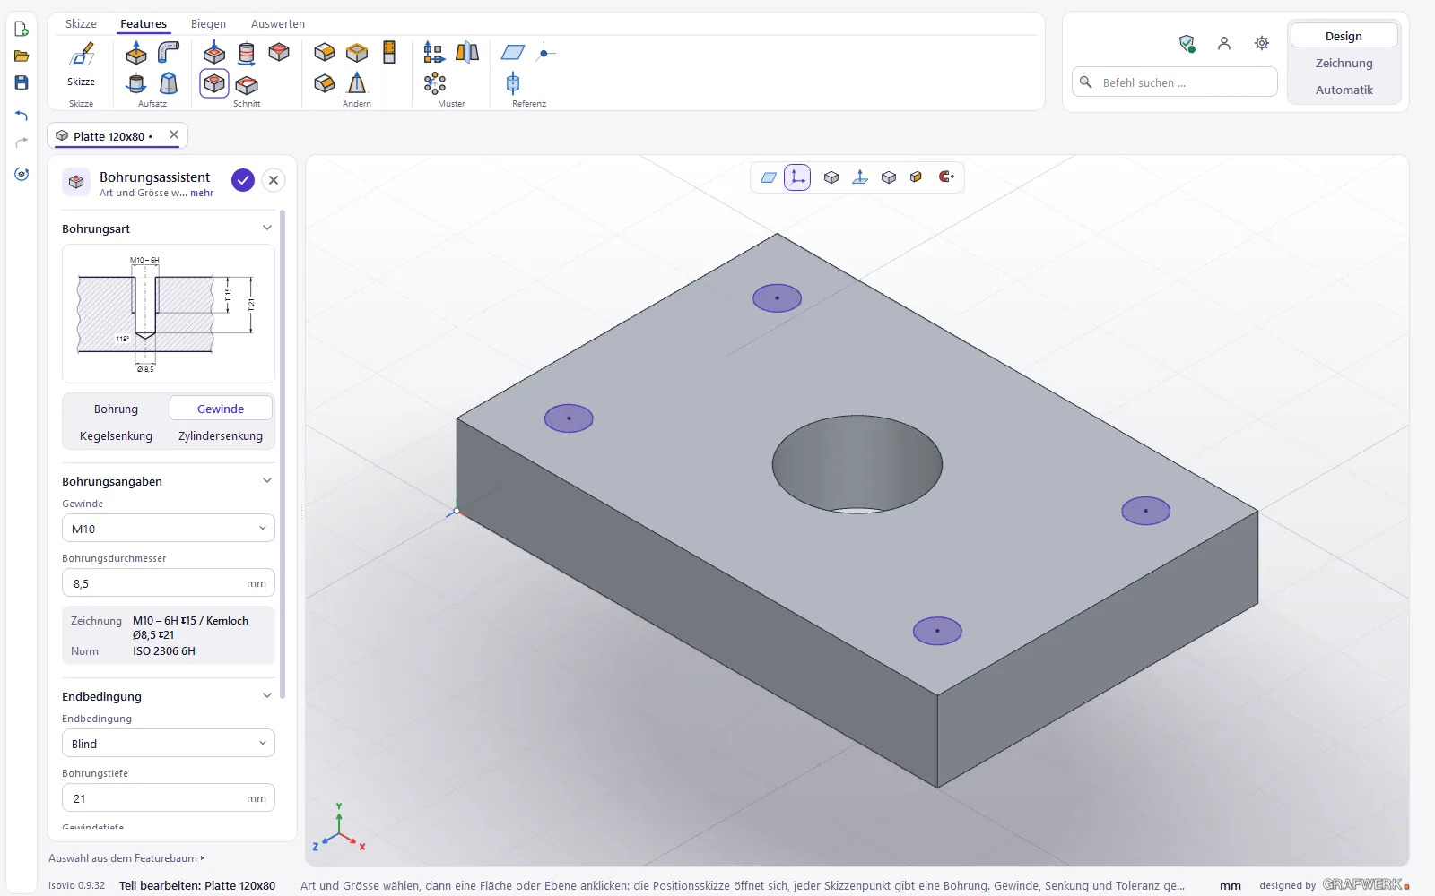The image size is (1435, 896).
Task: Click the Bohrungstiefe input field
Action: [169, 798]
